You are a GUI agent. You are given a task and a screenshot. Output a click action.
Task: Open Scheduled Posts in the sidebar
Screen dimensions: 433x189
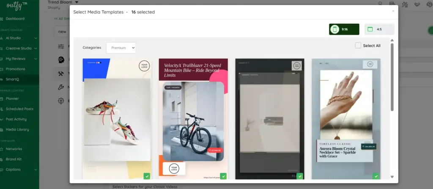click(x=19, y=109)
